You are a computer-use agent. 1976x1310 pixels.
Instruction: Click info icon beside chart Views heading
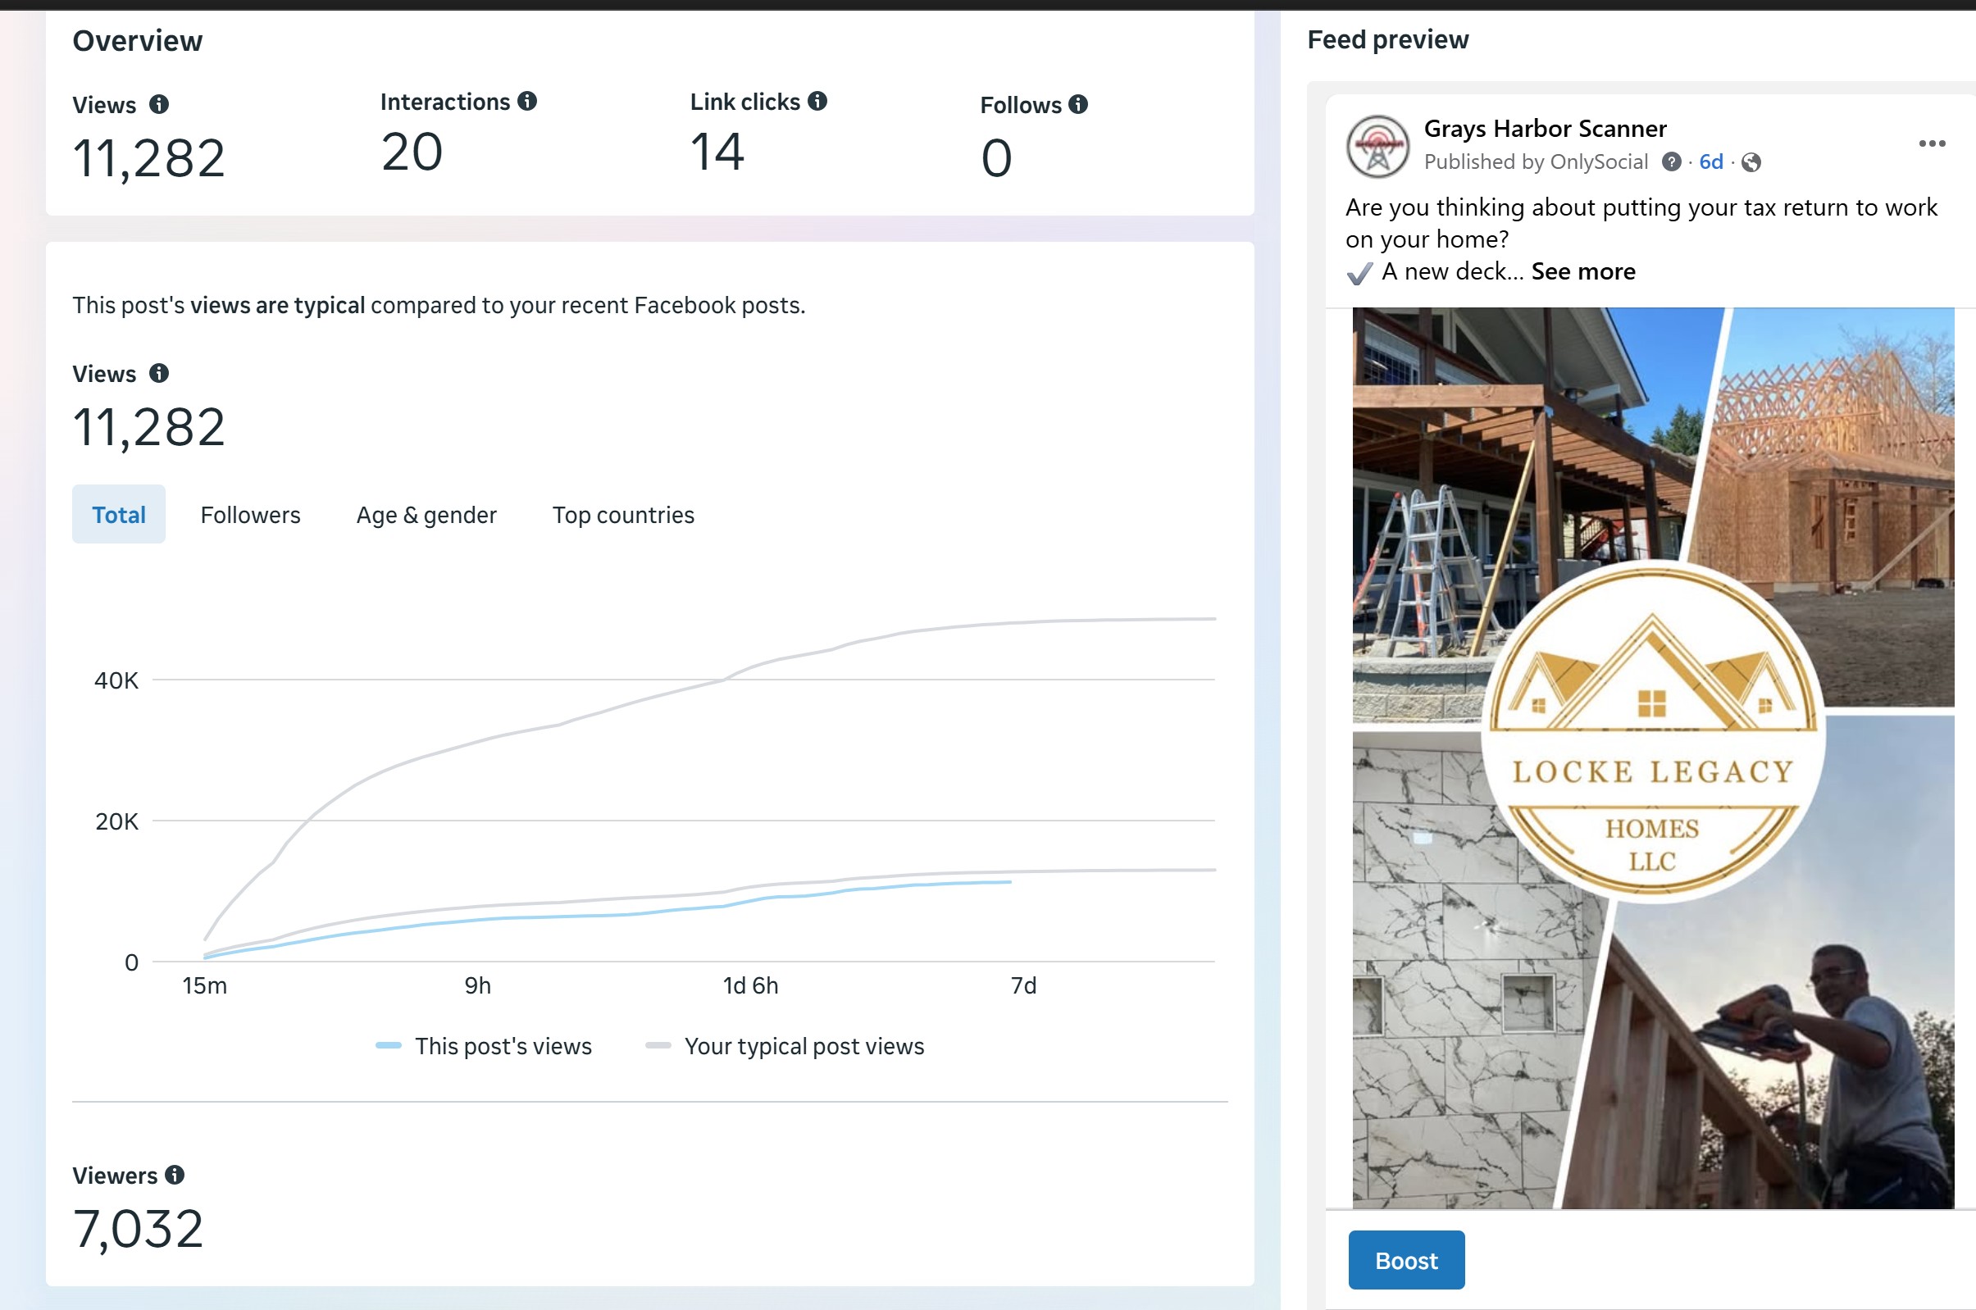click(159, 374)
